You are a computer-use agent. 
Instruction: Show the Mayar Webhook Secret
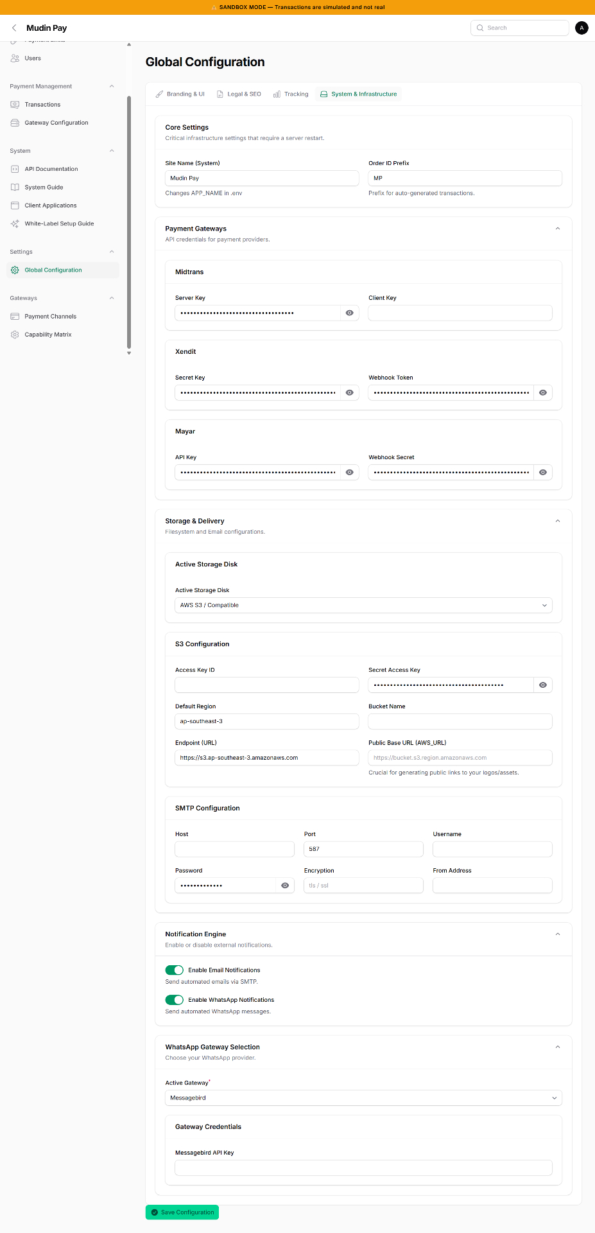coord(543,472)
